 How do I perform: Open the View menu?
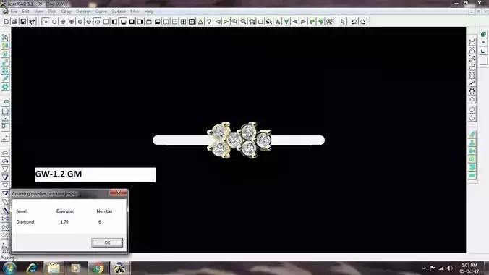(x=38, y=12)
